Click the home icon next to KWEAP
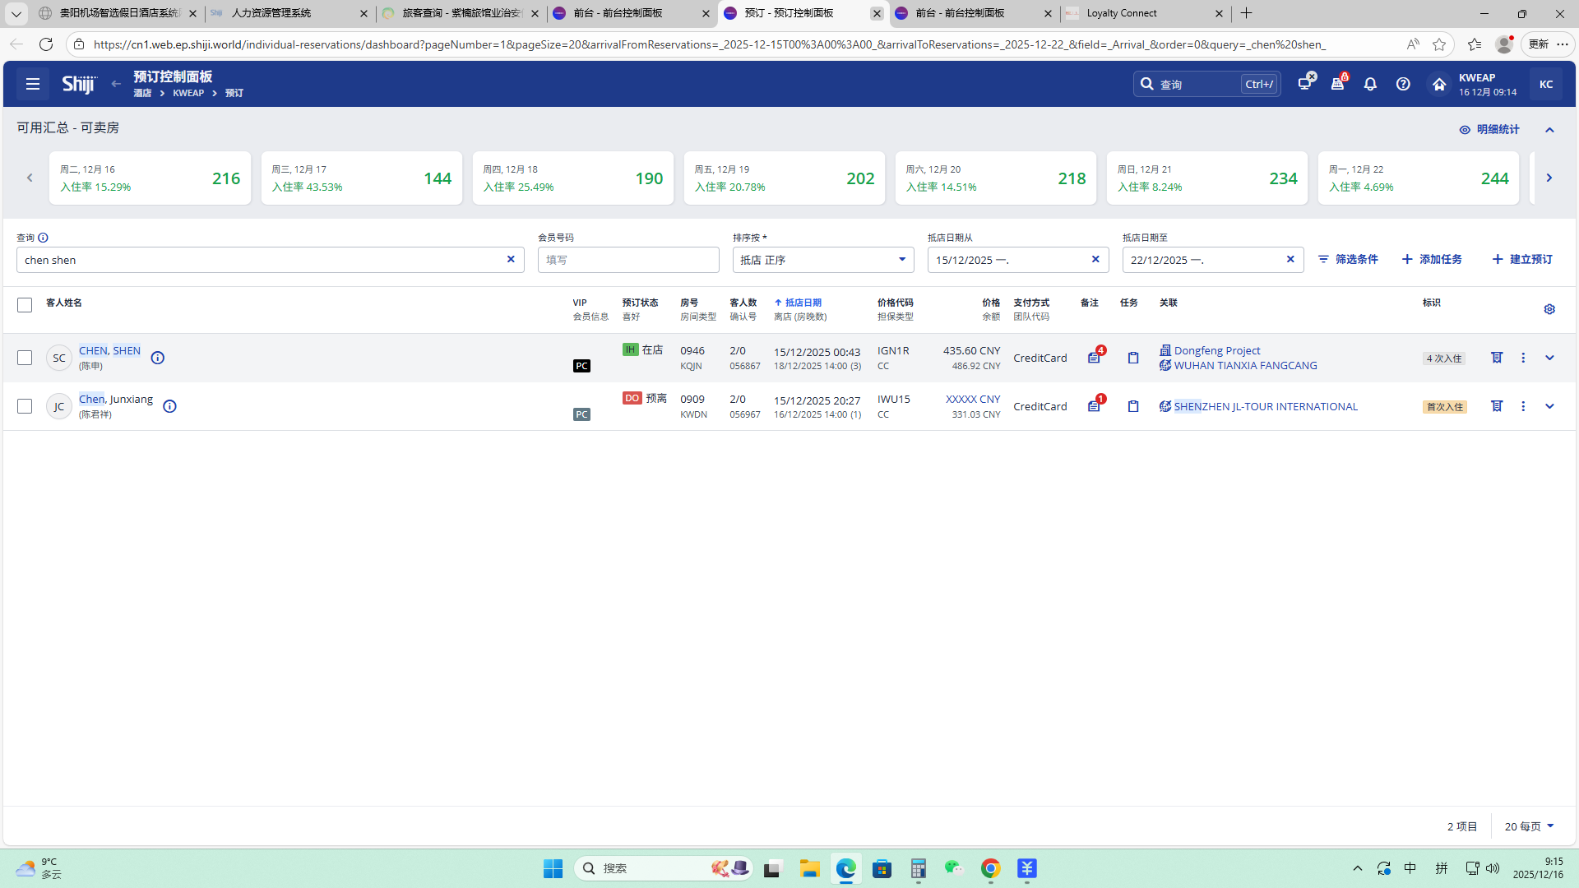This screenshot has width=1579, height=888. 1439,84
